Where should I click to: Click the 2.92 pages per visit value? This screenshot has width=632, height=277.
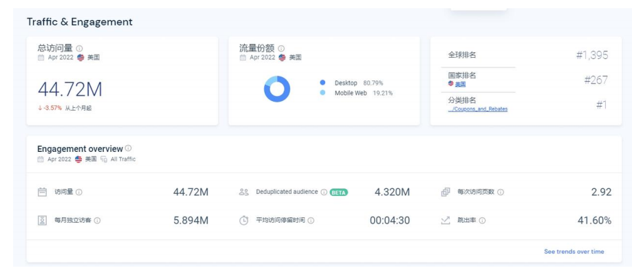(x=601, y=192)
